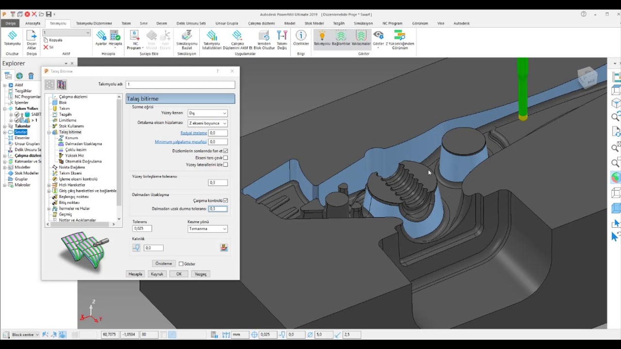The height and width of the screenshot is (349, 621).
Task: Open the Göster eye dropdown
Action: coord(378,38)
